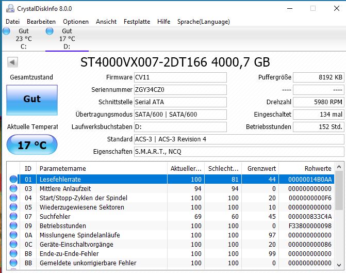The image size is (346, 273).
Task: Minimize the CrystalDiskInfo window
Action: [290, 9]
